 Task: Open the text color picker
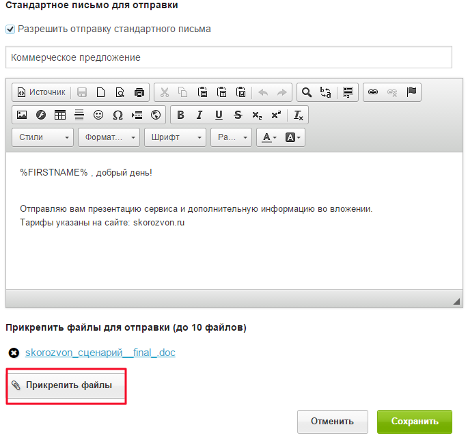click(x=269, y=137)
